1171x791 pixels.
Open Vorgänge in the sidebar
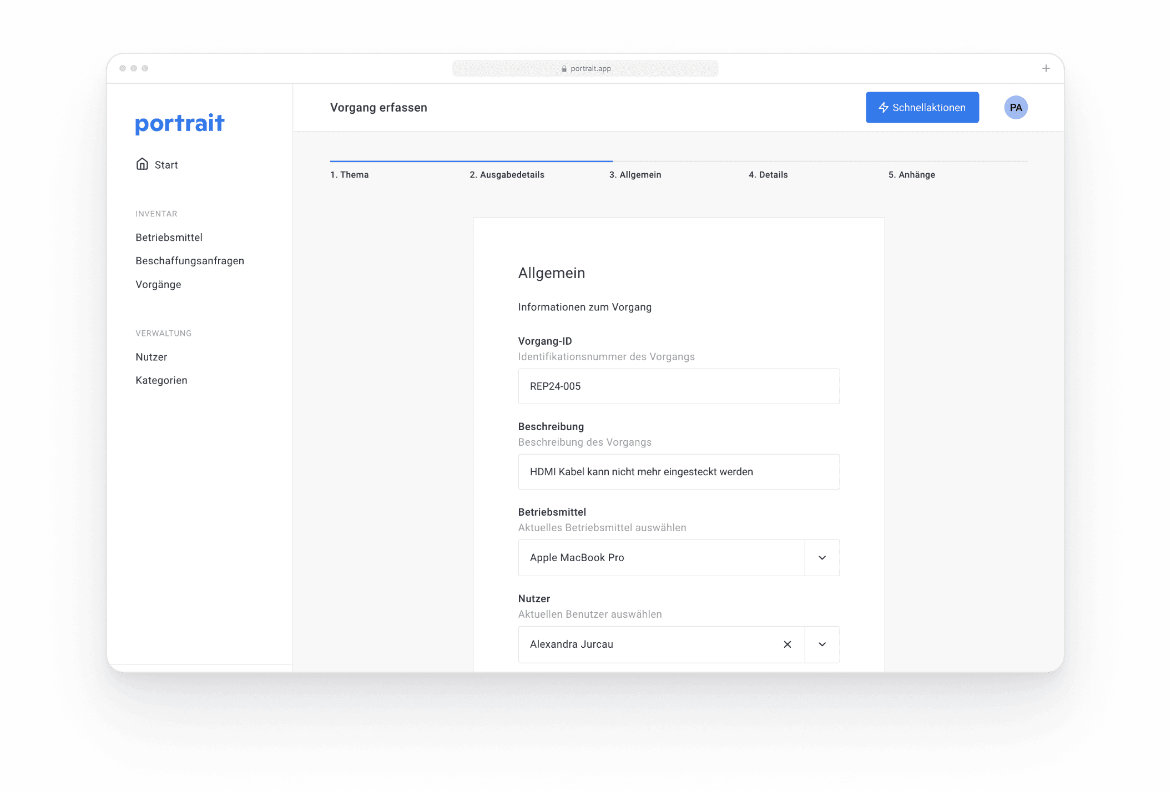pyautogui.click(x=158, y=284)
